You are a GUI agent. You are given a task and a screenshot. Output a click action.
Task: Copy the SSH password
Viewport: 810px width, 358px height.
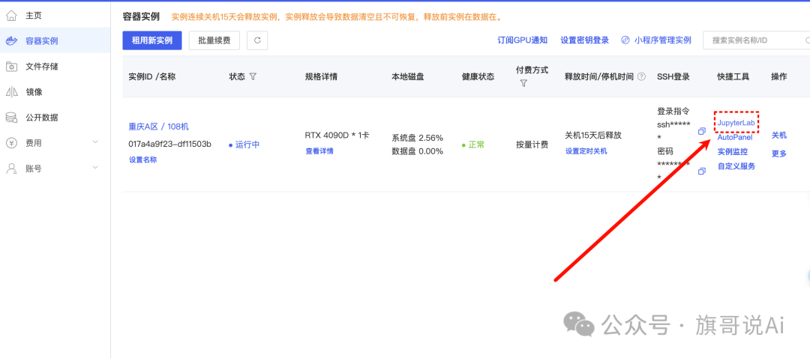click(701, 171)
